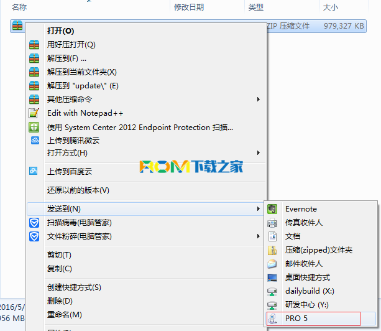The image size is (381, 331).
Task: Click the envelope icon beside 邮件收件人
Action: point(272,264)
